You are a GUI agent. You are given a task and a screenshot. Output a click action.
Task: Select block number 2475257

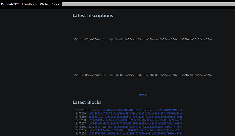(81, 124)
